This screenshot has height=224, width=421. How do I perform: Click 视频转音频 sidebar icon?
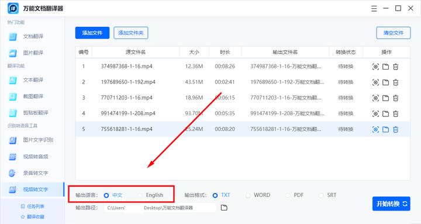[x=13, y=157]
